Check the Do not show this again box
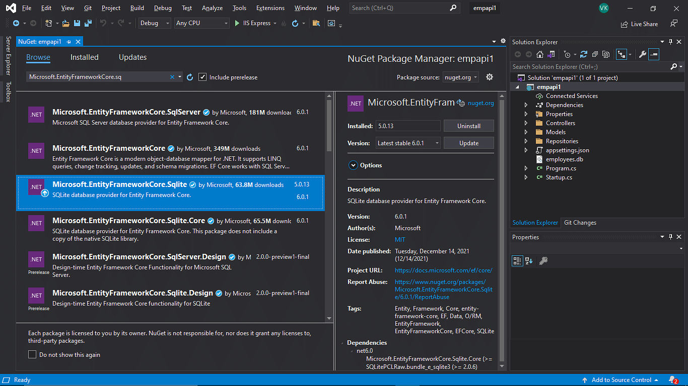This screenshot has height=386, width=688. [32, 354]
